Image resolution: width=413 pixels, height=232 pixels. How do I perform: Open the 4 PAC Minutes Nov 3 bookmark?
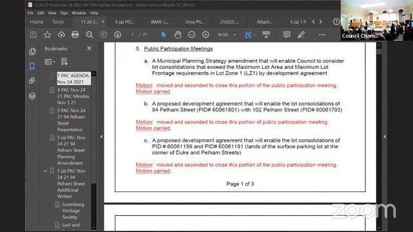click(x=73, y=96)
